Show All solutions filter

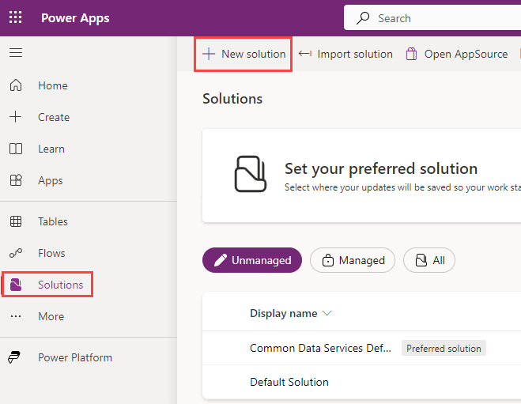point(429,260)
